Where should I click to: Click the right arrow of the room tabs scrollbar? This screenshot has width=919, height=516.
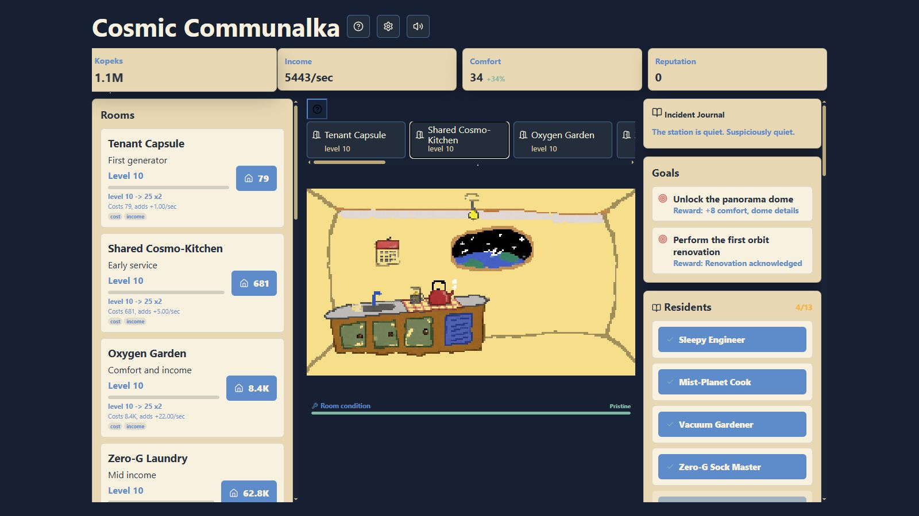pyautogui.click(x=632, y=162)
